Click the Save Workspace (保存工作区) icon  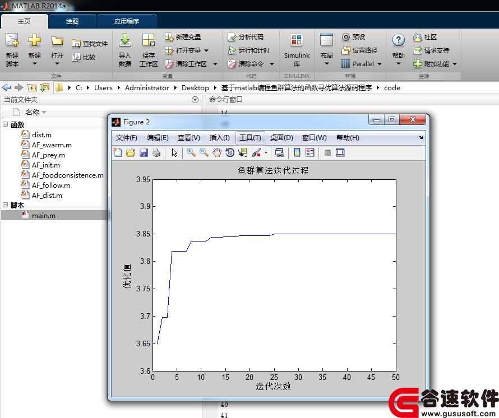(149, 41)
